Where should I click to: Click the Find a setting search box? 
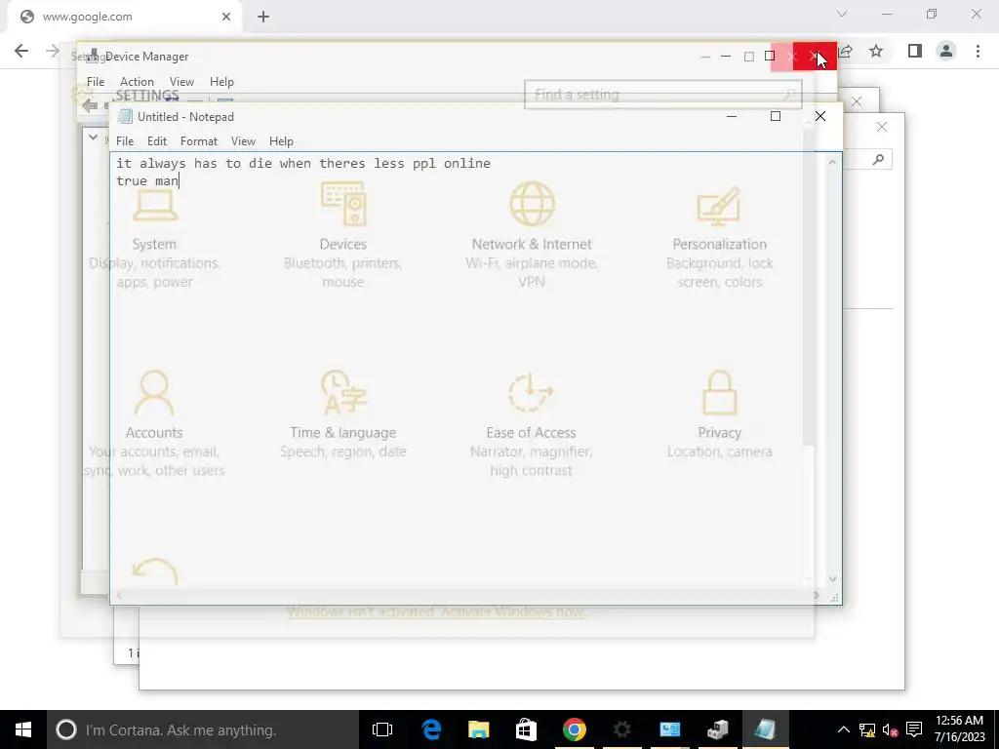pyautogui.click(x=662, y=95)
